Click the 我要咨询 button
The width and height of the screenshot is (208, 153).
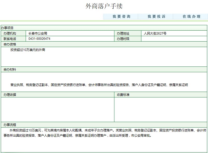tap(120, 16)
